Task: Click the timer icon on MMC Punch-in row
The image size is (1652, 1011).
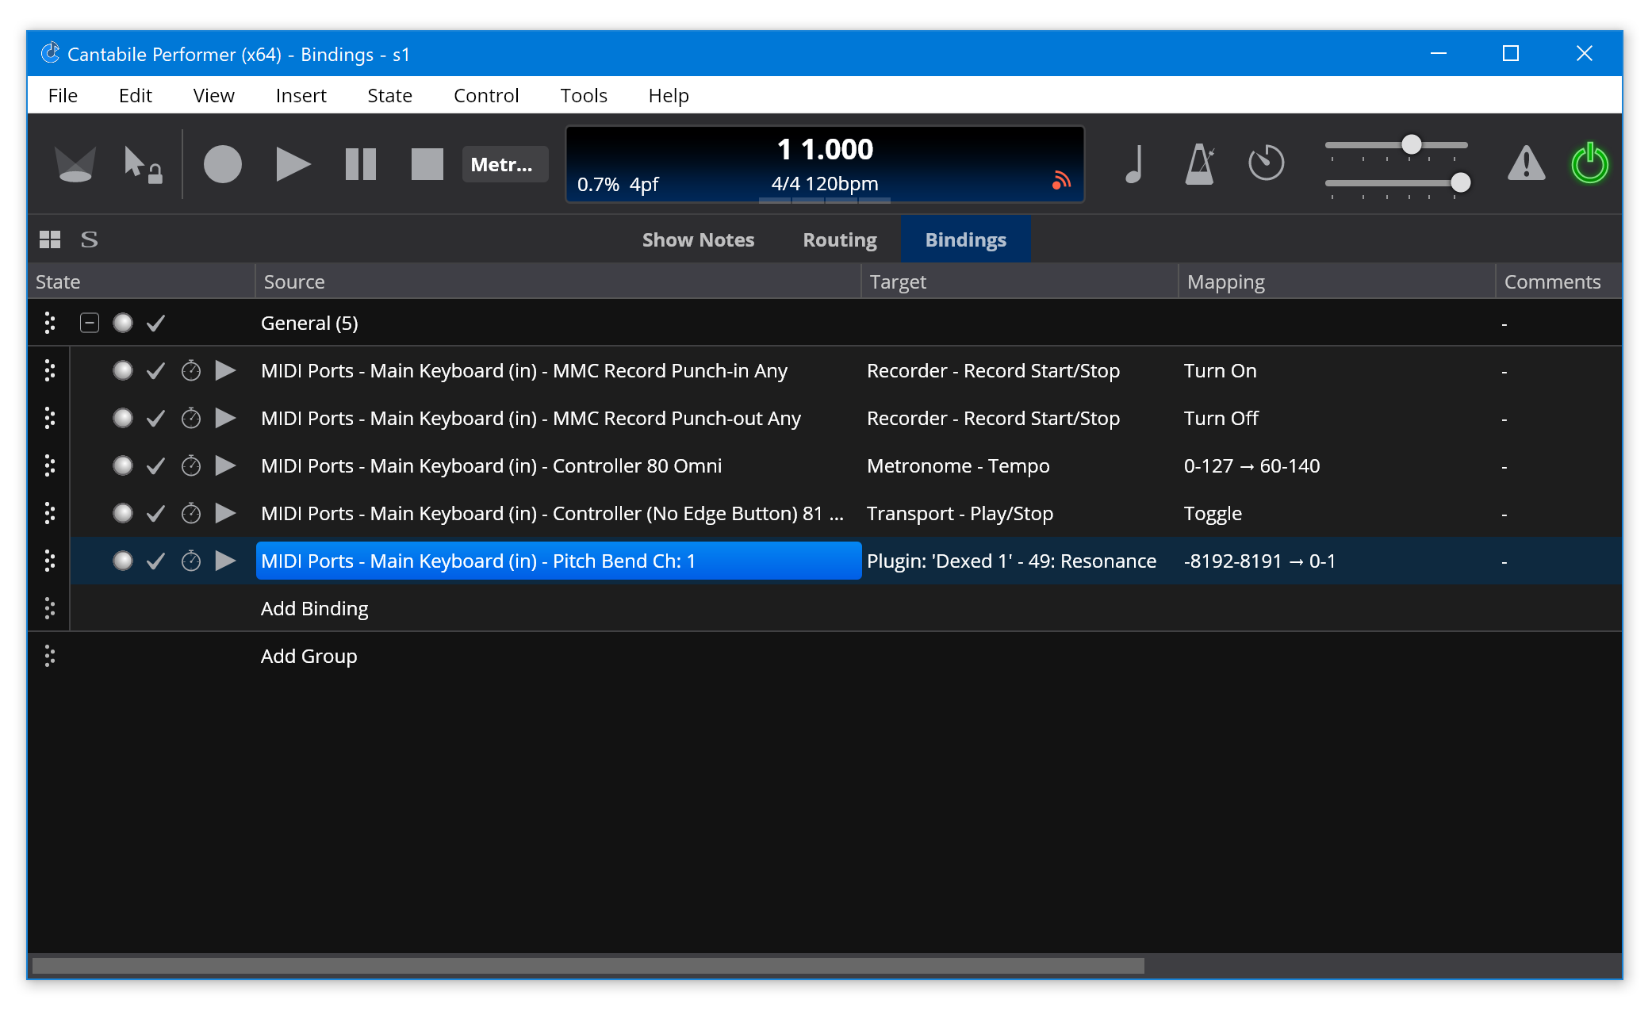Action: (191, 370)
